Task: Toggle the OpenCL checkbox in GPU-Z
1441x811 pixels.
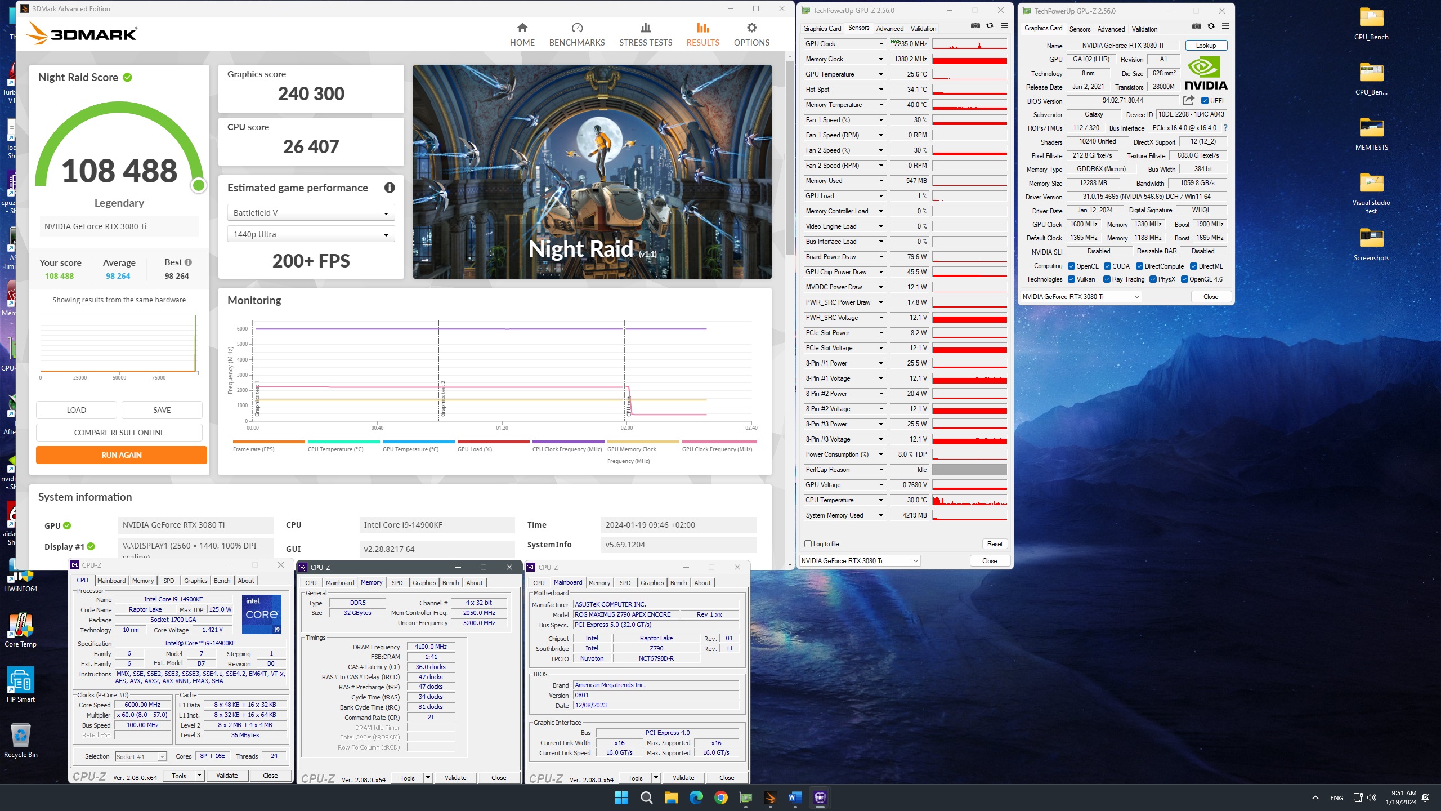Action: coord(1071,266)
